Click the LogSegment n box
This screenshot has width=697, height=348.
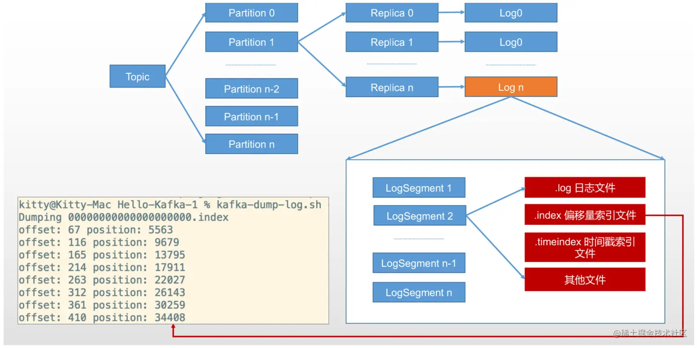pyautogui.click(x=419, y=292)
